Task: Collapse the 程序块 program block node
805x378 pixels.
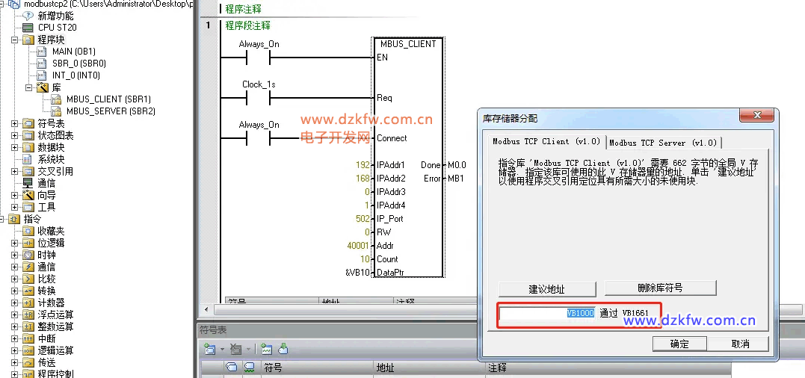Action: click(14, 40)
